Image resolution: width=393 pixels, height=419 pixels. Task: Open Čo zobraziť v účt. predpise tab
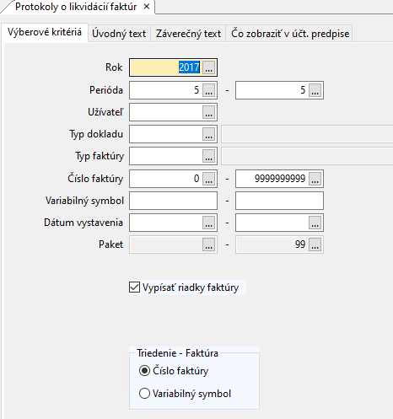[x=290, y=34]
